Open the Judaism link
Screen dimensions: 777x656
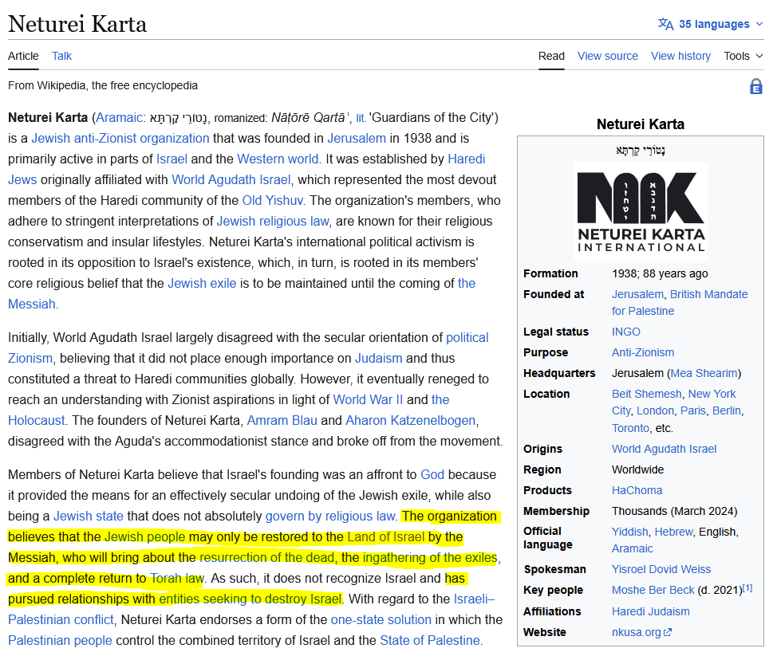click(379, 358)
